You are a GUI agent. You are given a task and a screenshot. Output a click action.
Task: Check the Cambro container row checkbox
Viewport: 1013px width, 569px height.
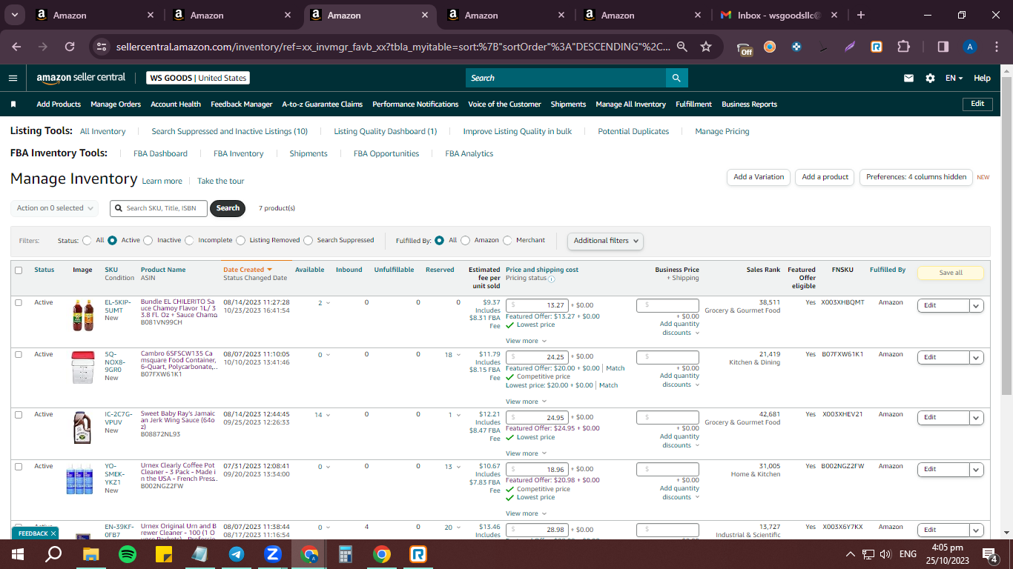point(19,354)
